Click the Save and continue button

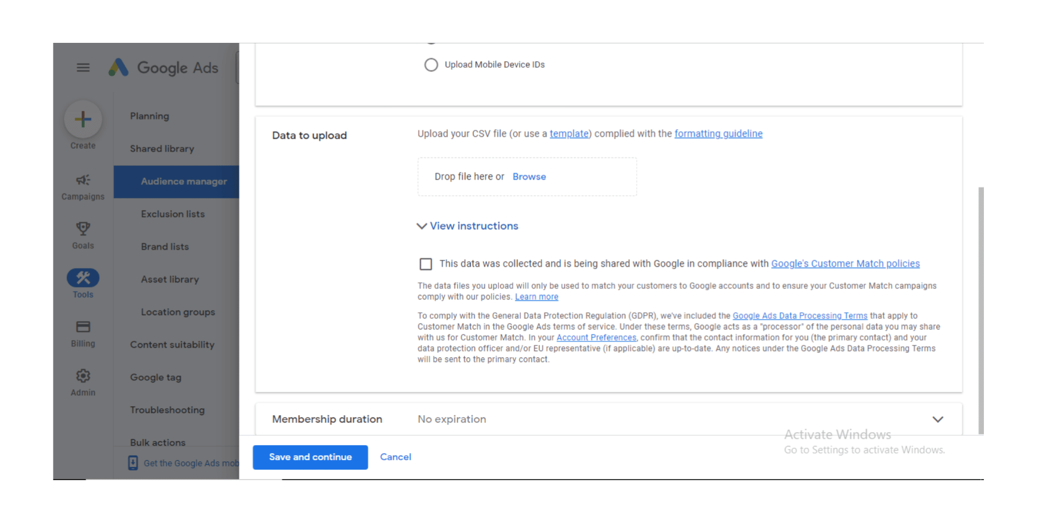coord(310,457)
